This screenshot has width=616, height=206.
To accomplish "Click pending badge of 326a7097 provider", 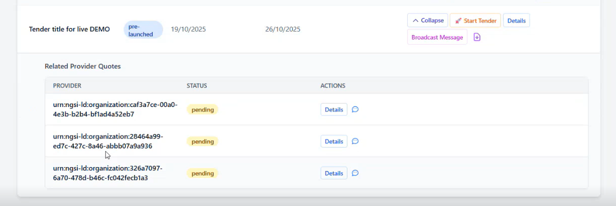I will (x=202, y=173).
